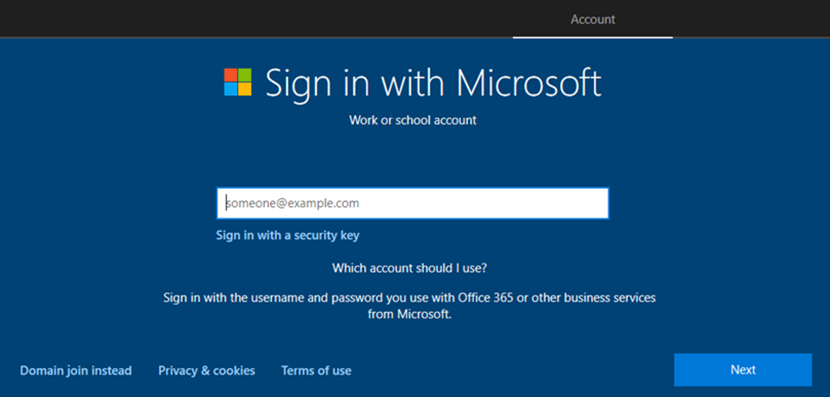Click the yellow square of Microsoft logo

(245, 89)
